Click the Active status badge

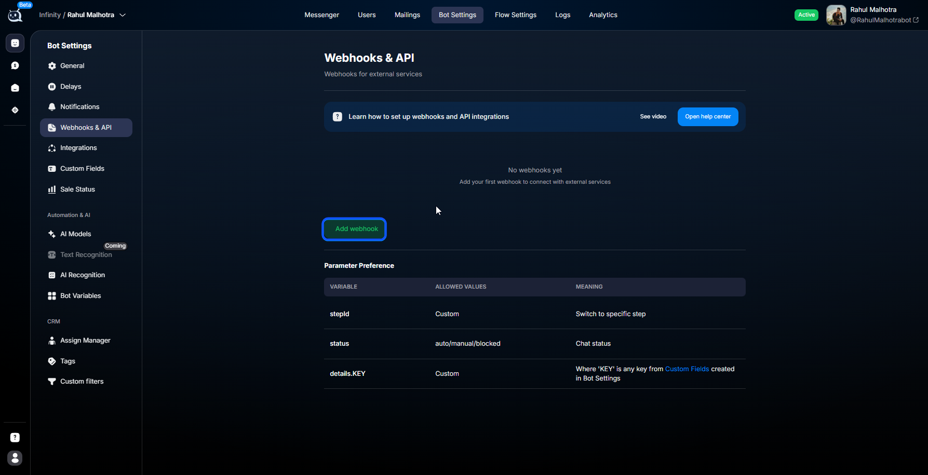coord(806,15)
